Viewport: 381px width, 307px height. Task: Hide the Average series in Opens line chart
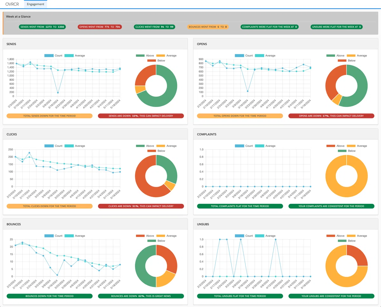[x=265, y=56]
